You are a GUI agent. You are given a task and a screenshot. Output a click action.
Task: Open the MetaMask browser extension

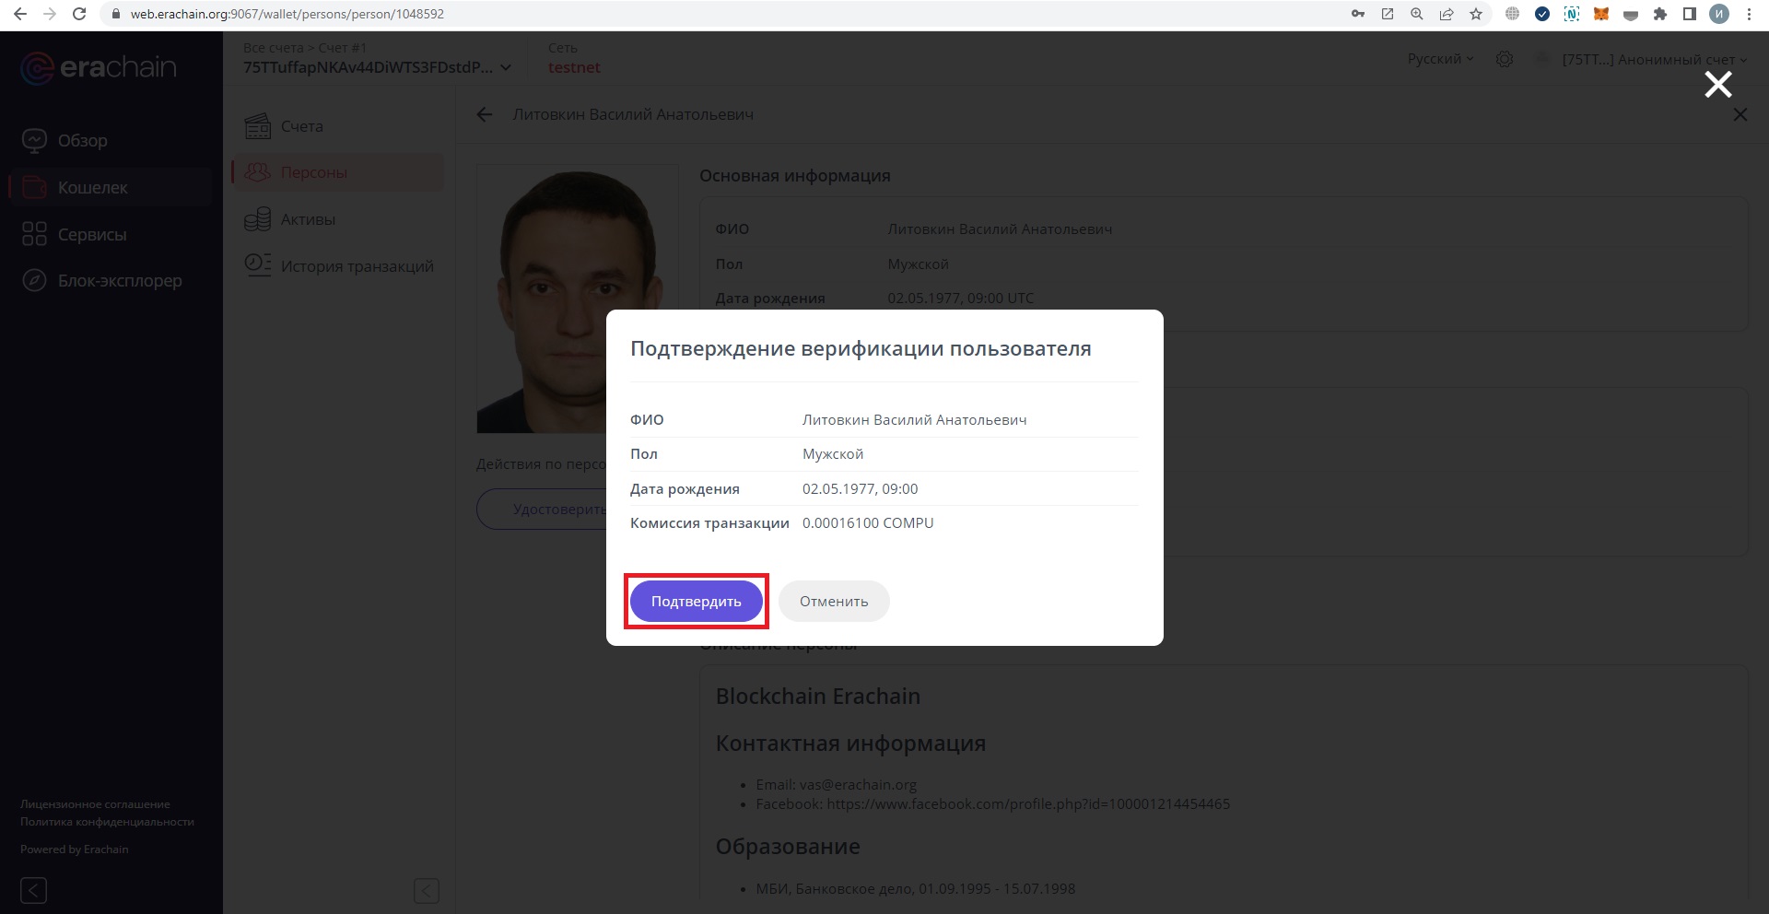(1601, 14)
